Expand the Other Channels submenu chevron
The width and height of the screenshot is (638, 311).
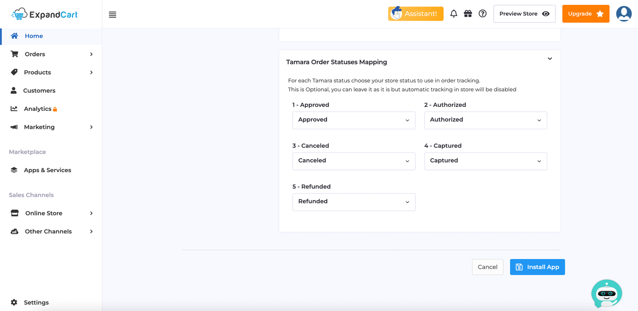(91, 231)
